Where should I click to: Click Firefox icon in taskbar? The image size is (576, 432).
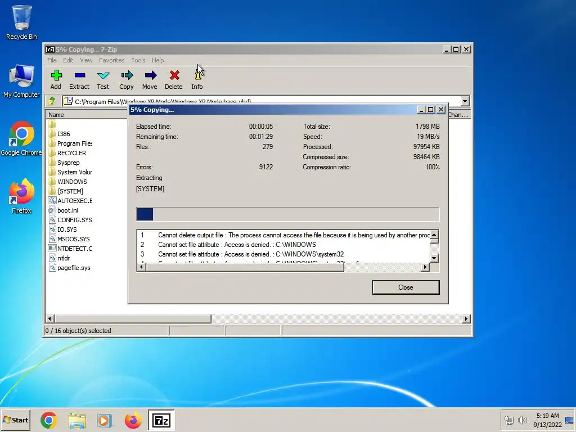133,420
